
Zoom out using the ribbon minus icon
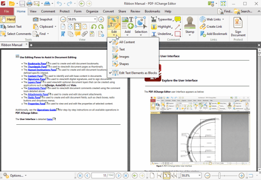tap(63, 19)
